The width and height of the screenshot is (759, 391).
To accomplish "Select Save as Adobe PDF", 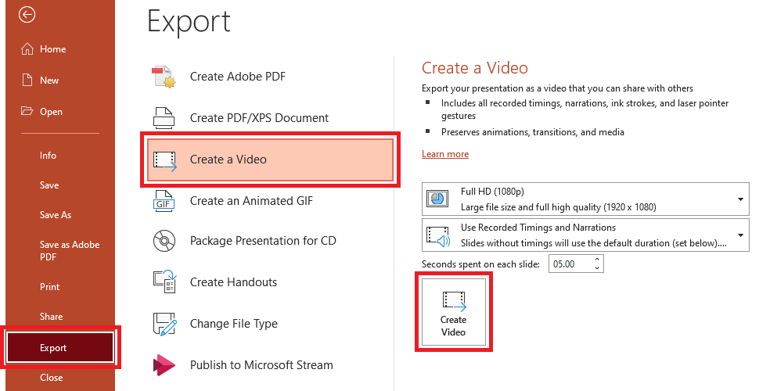I will click(x=70, y=251).
